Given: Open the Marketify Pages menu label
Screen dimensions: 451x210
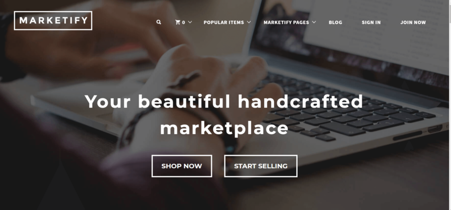Looking at the screenshot, I should coord(286,22).
